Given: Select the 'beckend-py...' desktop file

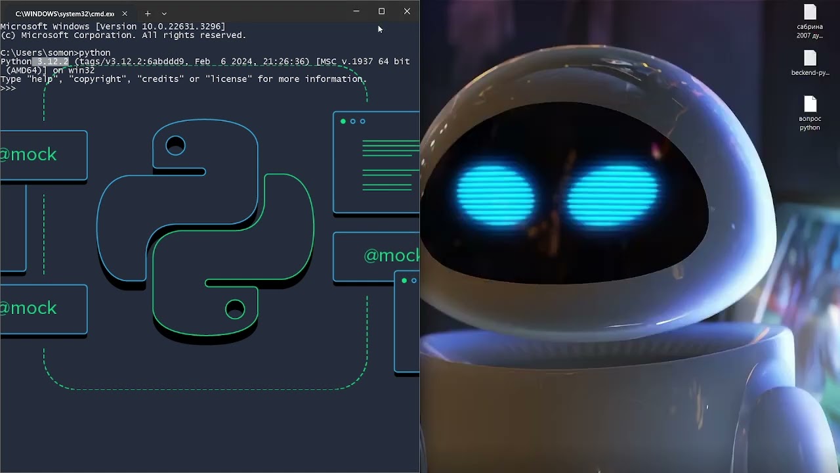Looking at the screenshot, I should tap(810, 64).
